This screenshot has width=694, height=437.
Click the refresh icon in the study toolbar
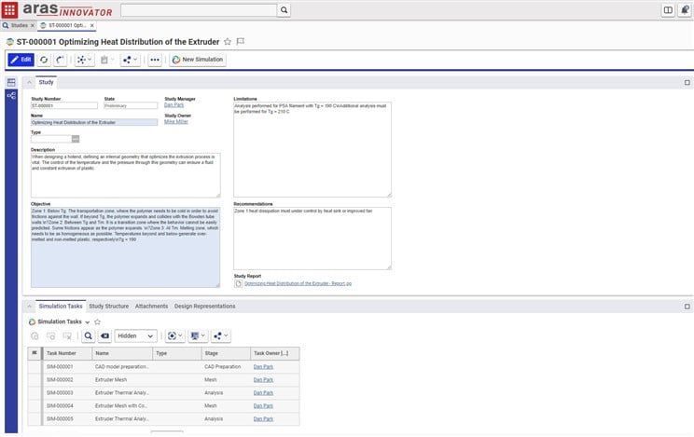pos(44,60)
